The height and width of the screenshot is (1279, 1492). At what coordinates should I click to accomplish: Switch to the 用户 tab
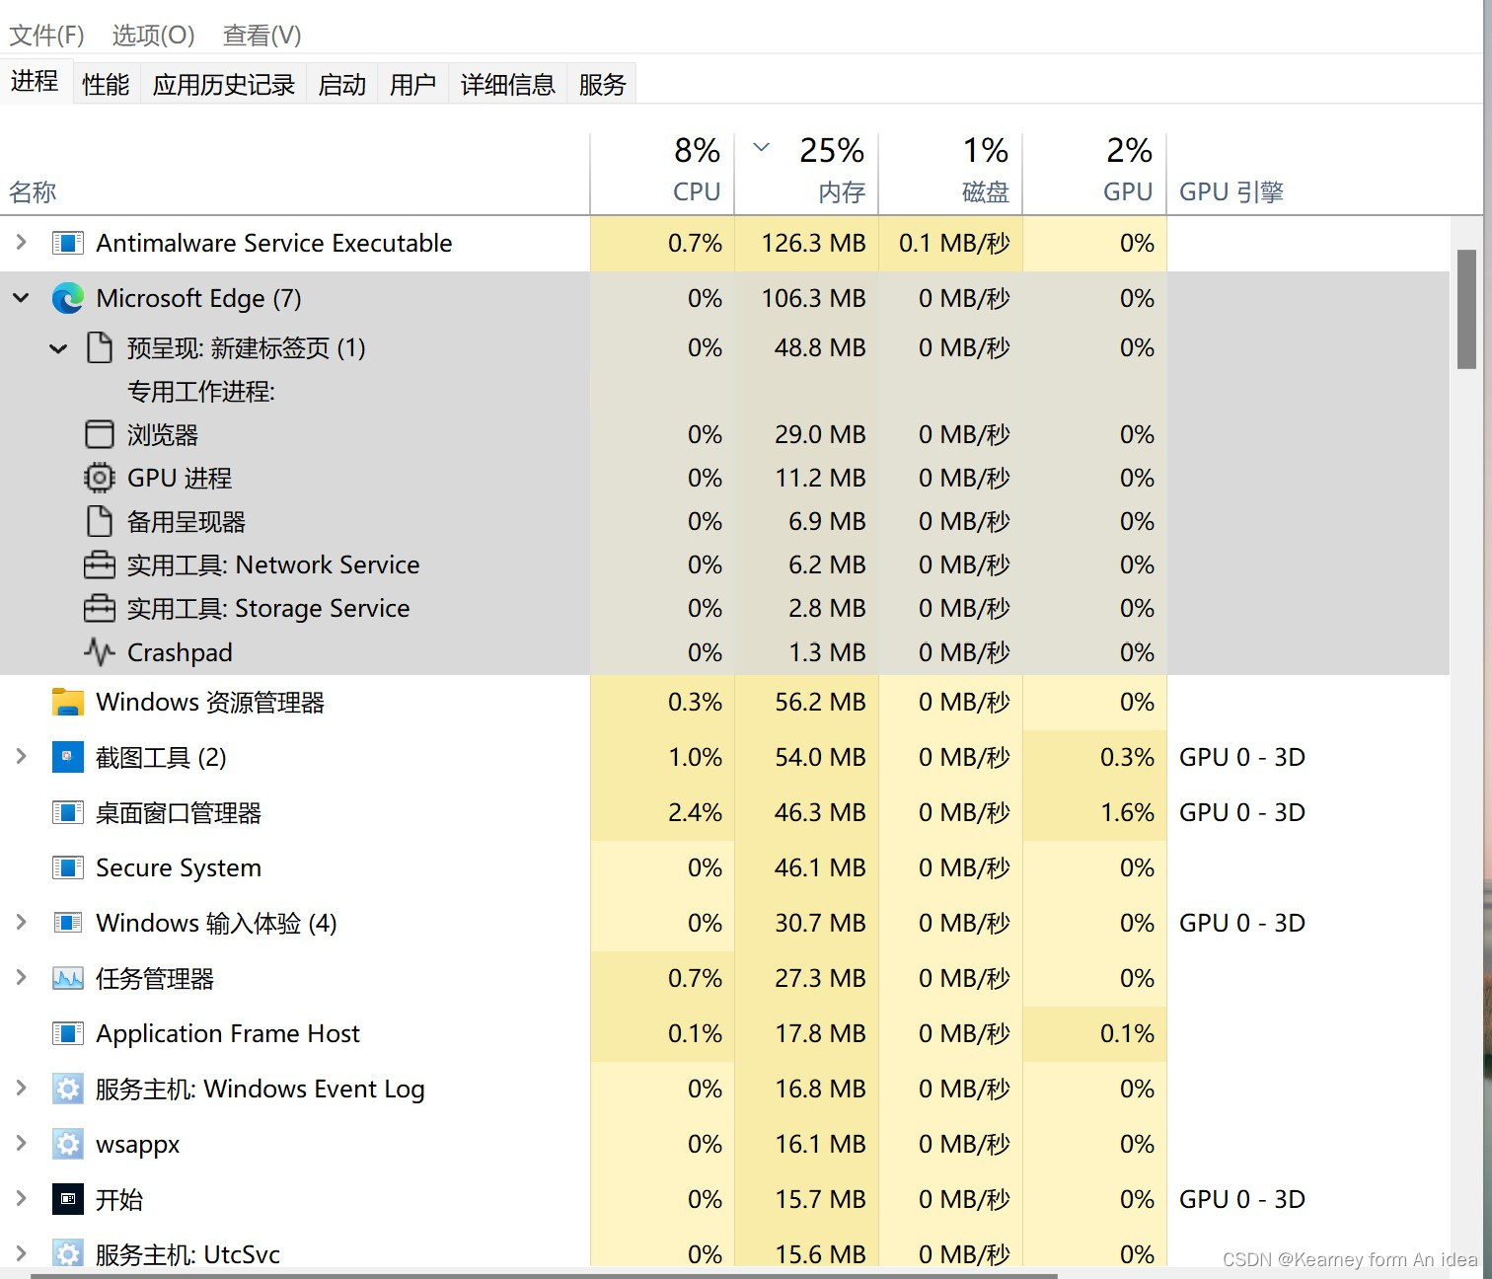click(412, 85)
